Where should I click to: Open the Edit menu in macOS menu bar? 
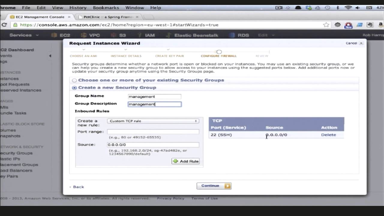[41, 8]
